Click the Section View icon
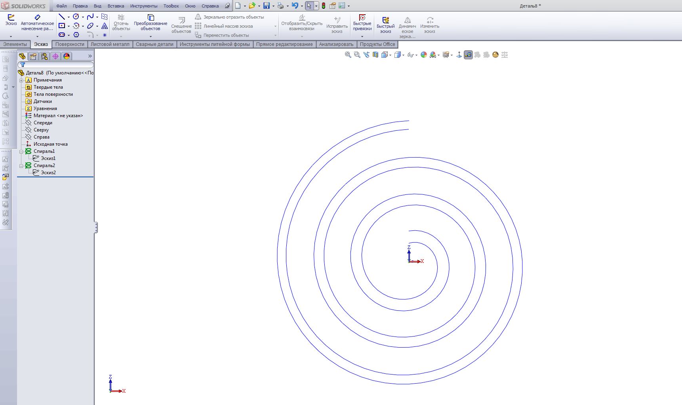This screenshot has width=682, height=405. coord(375,55)
